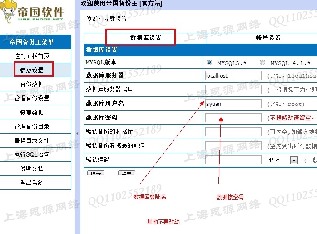The width and height of the screenshot is (317, 234).
Task: Click the 提交 submit button
Action: [96, 173]
